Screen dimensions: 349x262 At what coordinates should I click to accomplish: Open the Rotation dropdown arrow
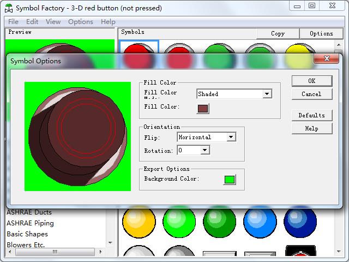coord(205,150)
